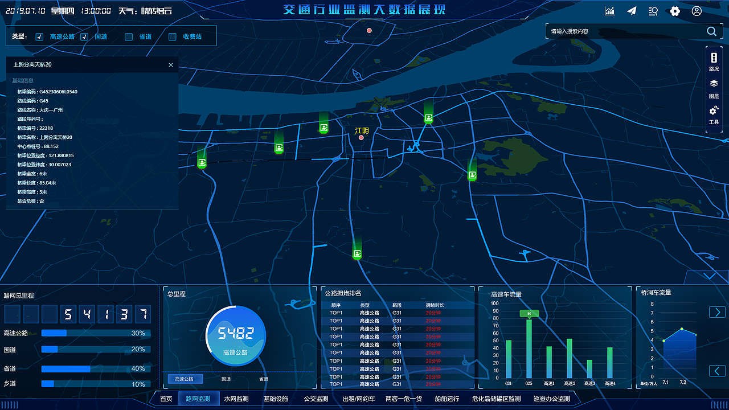Click the 5482 高速公路 circular gauge
Screen dimensions: 729x410
point(235,336)
